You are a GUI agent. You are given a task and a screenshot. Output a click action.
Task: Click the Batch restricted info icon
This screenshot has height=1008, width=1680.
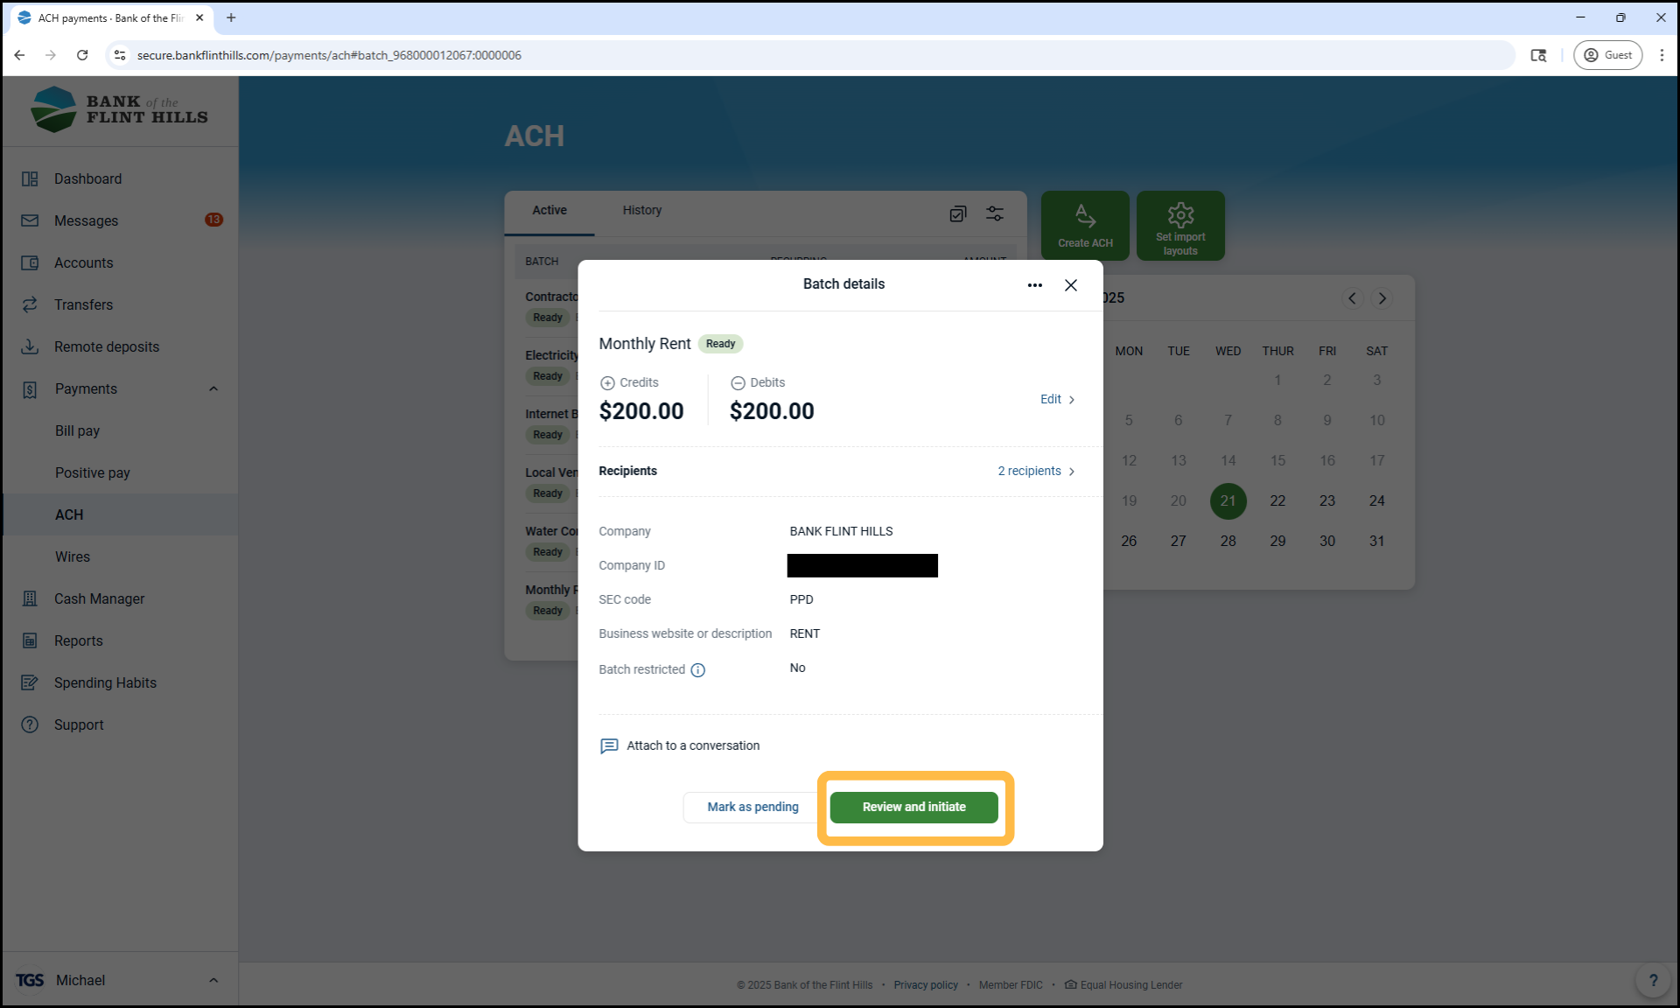coord(697,670)
